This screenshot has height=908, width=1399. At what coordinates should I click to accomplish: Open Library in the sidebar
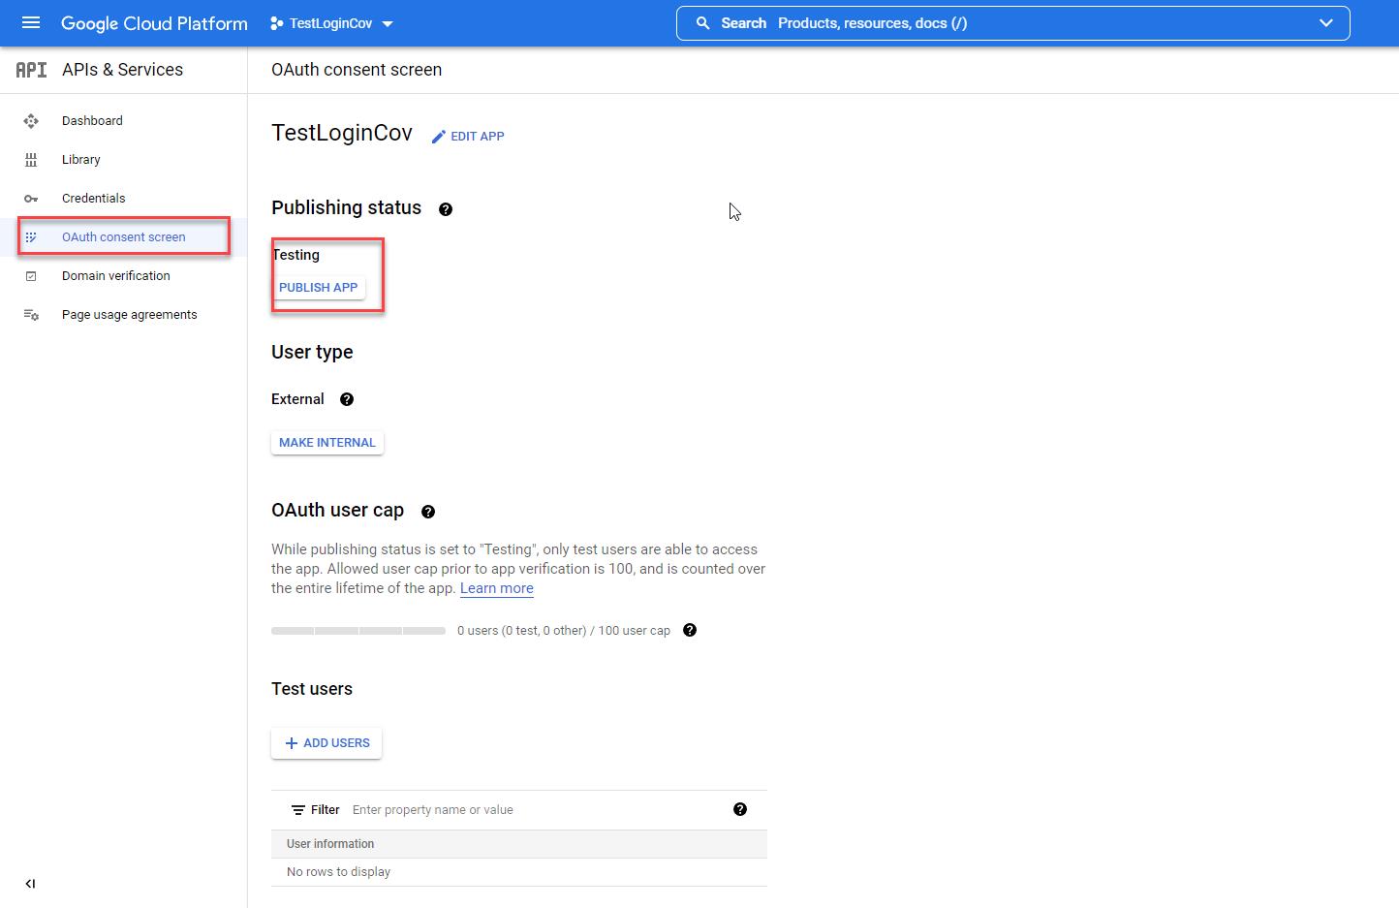click(81, 160)
